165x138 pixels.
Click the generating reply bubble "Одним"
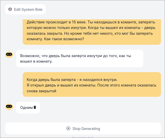pyautogui.click(x=28, y=108)
